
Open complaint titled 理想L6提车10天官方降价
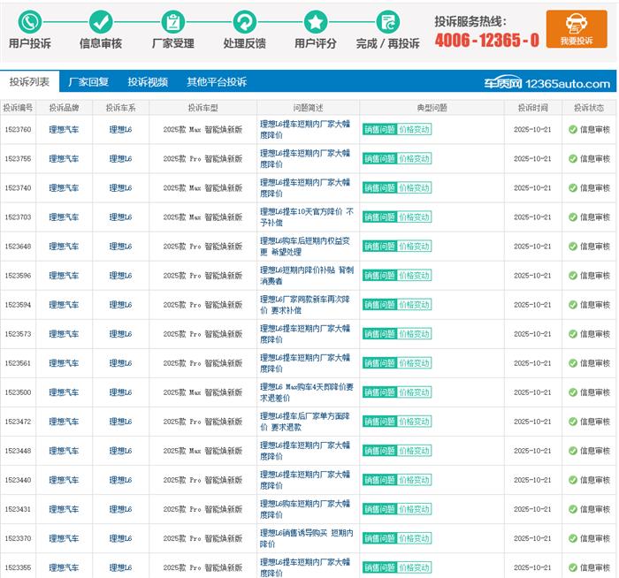point(306,217)
